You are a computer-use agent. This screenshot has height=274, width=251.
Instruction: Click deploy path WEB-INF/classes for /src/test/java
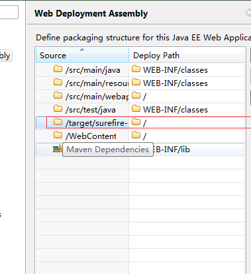(x=176, y=110)
